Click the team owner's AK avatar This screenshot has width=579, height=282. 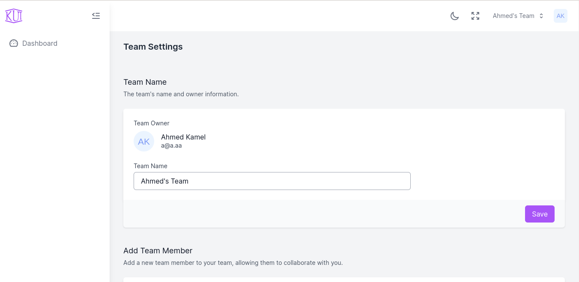pos(144,141)
